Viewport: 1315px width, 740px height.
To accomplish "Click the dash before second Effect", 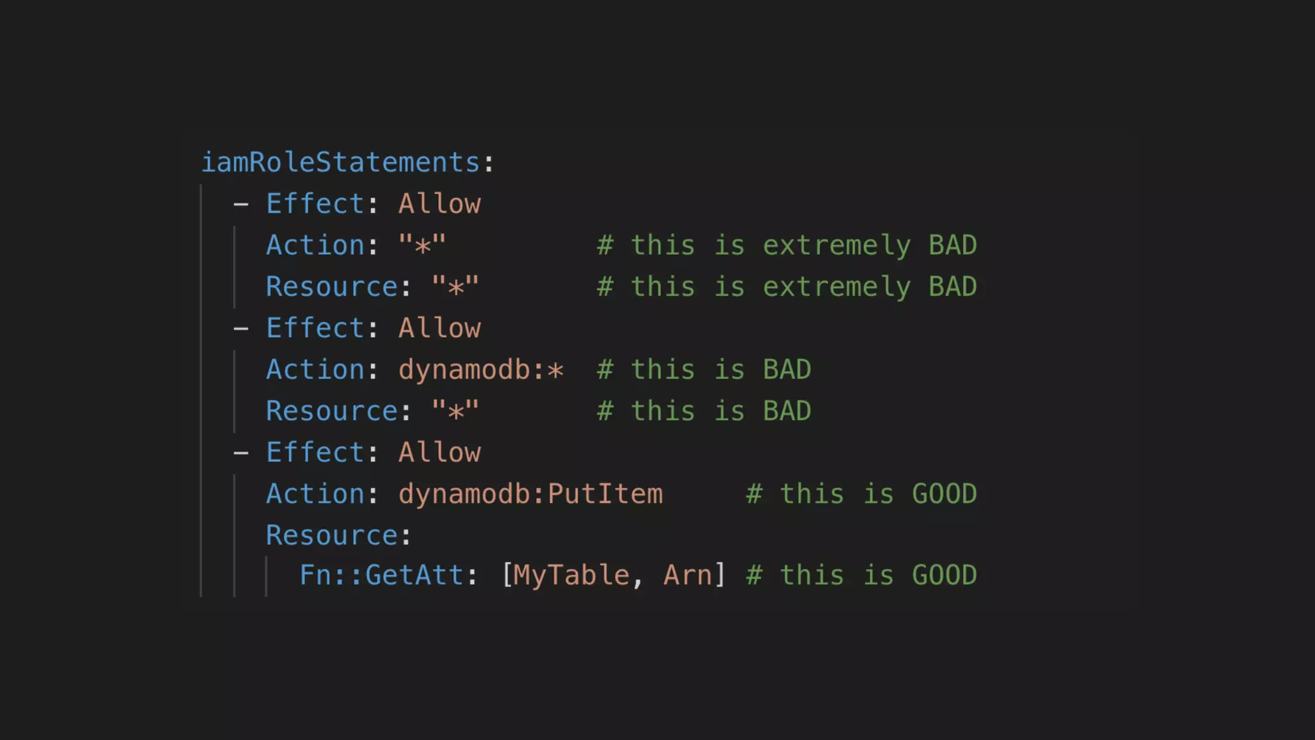I will (241, 328).
